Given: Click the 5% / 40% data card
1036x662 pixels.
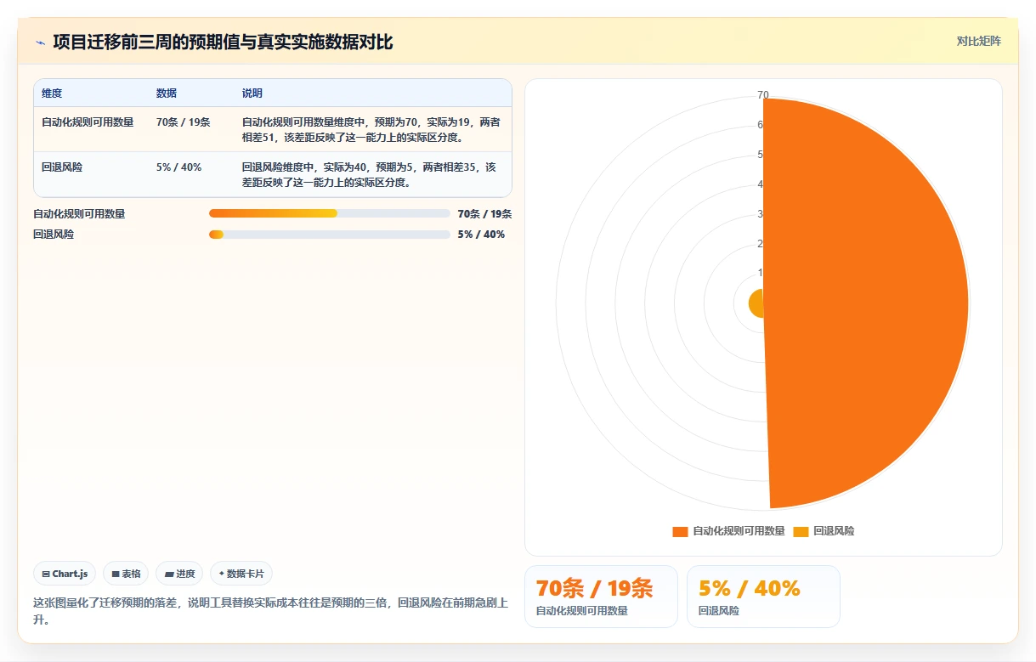Looking at the screenshot, I should coord(763,597).
